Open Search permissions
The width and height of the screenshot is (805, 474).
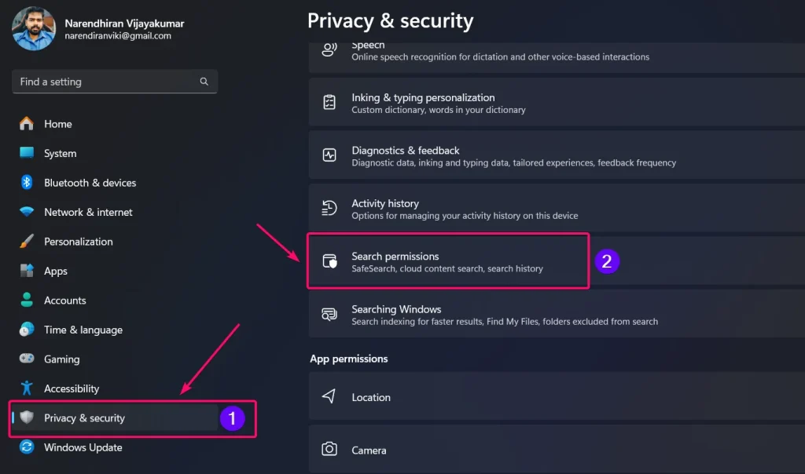click(557, 261)
